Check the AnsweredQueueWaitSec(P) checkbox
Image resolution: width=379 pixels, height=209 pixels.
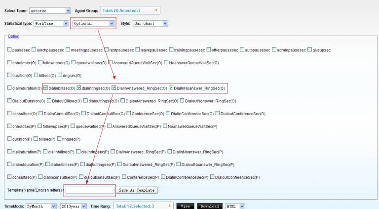click(109, 126)
